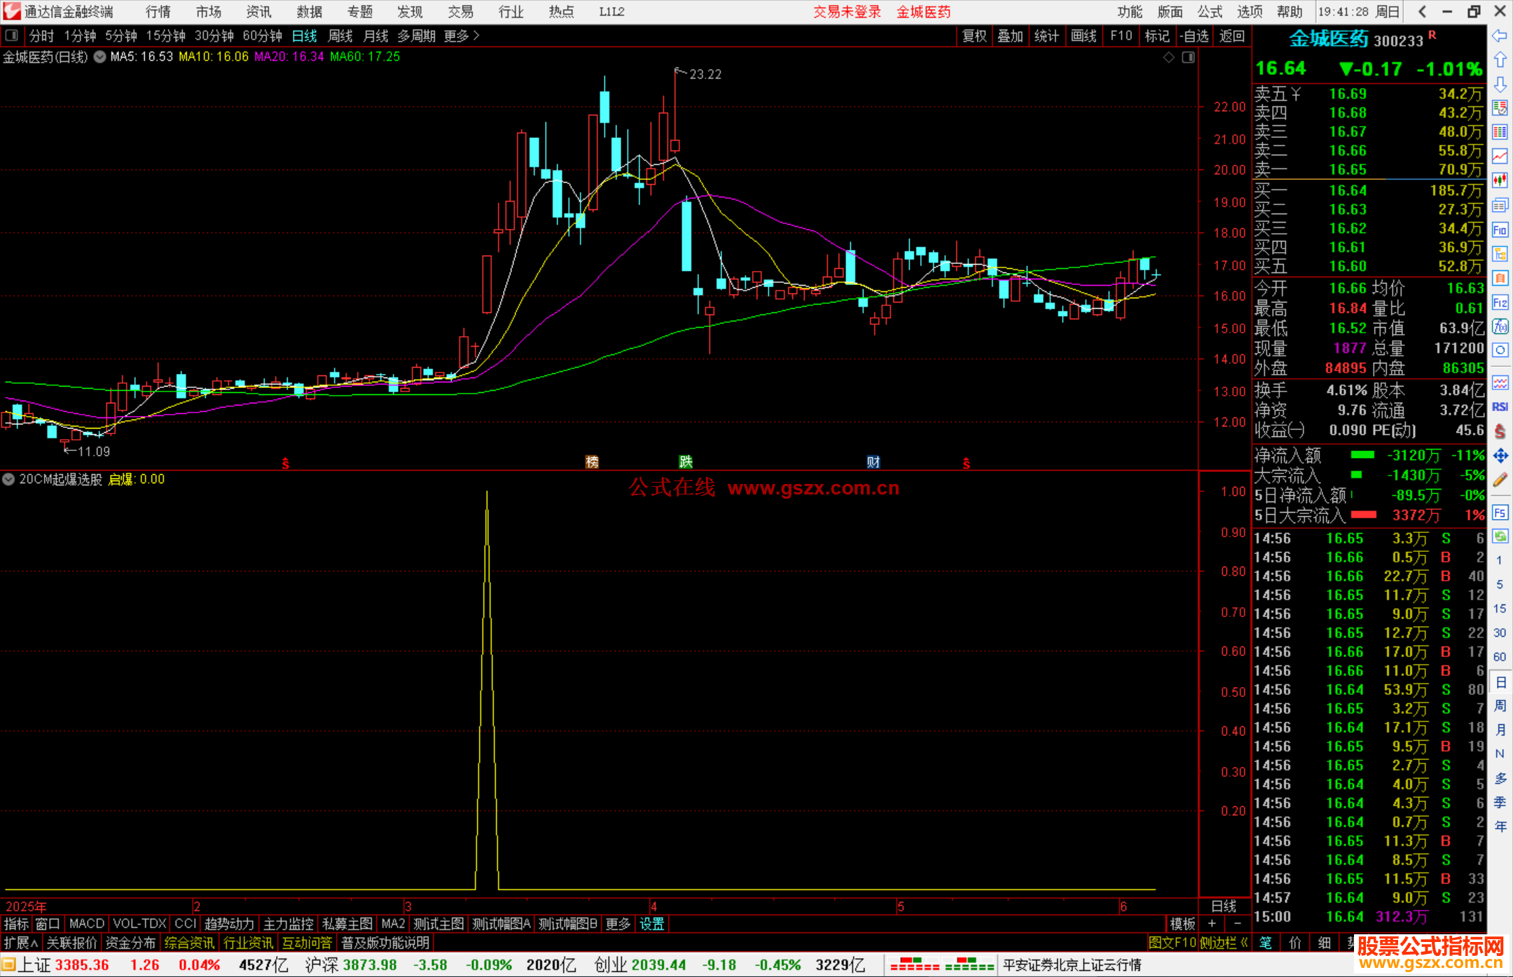Select 周 period in right sidebar
1513x977 pixels.
pyautogui.click(x=1500, y=705)
